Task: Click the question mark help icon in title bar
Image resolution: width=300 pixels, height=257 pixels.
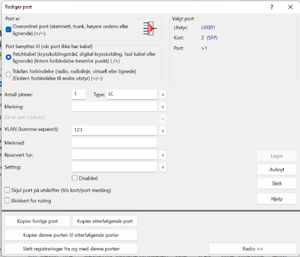Action: coord(272,7)
